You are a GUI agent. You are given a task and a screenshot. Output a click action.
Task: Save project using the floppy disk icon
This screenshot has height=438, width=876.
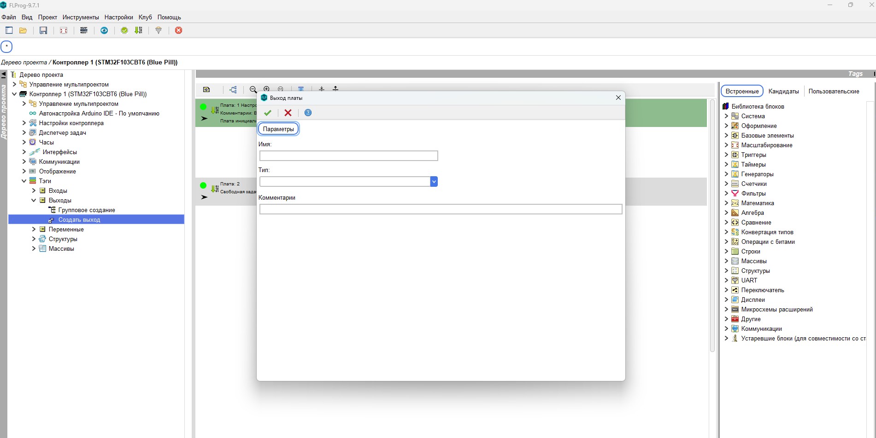click(x=43, y=30)
